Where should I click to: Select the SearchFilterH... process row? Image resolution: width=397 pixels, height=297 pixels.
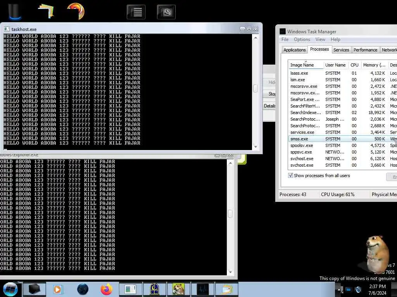tap(343, 106)
